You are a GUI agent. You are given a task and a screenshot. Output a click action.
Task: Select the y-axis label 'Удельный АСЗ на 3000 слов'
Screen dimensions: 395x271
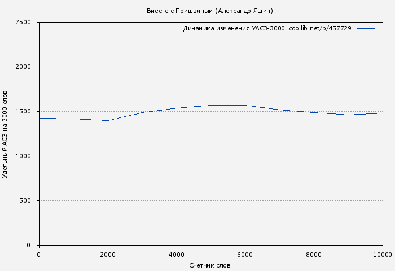click(x=6, y=134)
